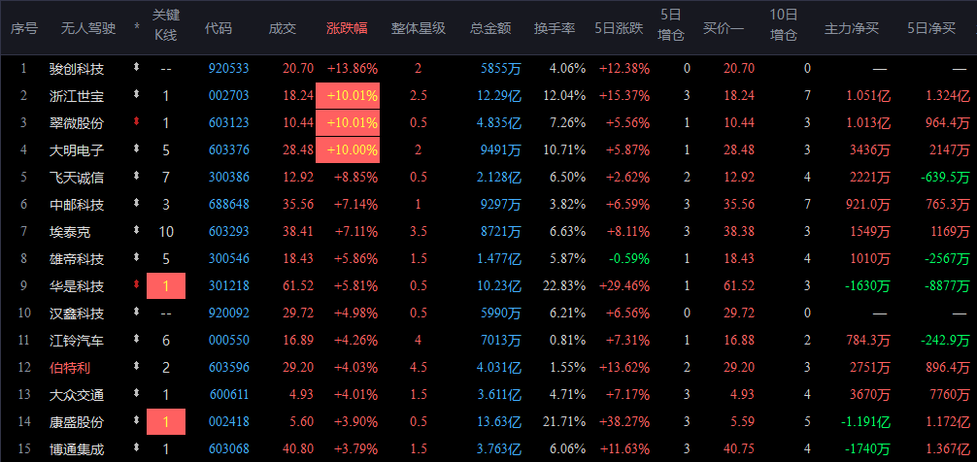Click the 关键K线 column header
977x462 pixels.
[x=166, y=25]
